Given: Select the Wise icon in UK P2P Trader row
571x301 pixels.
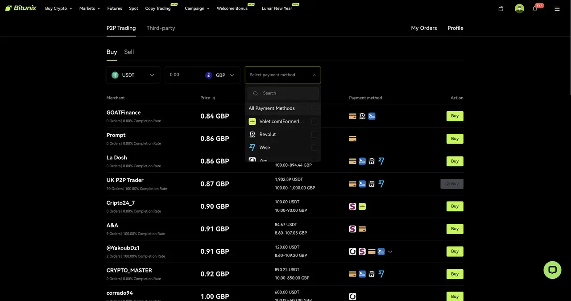Looking at the screenshot, I should pyautogui.click(x=381, y=183).
